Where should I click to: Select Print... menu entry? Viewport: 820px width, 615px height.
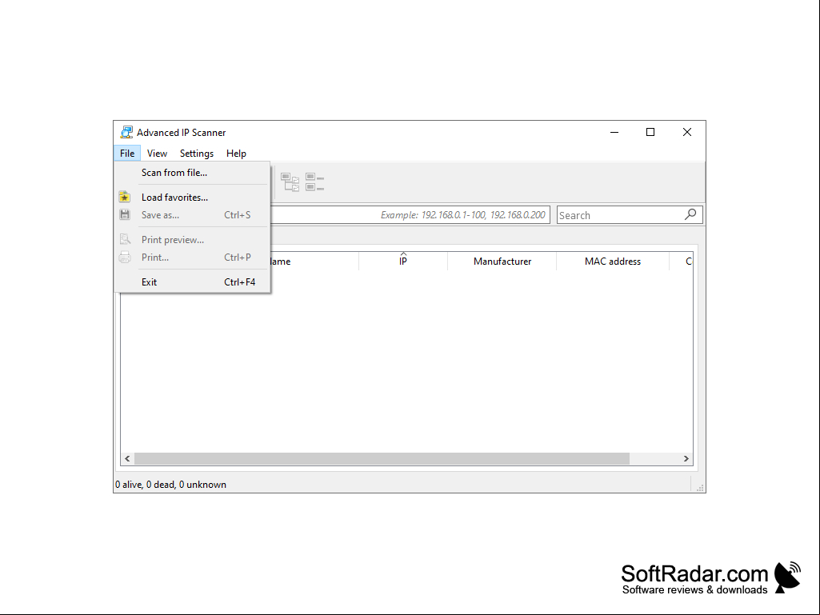tap(192, 258)
